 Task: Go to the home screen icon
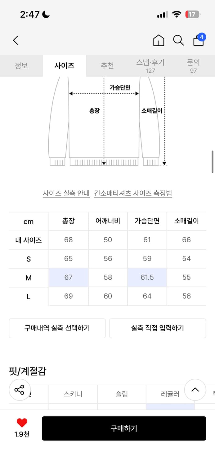coord(159,41)
